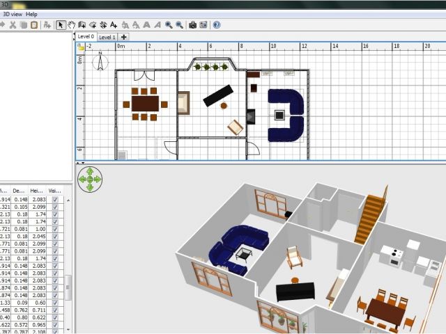Click the green 3D navigation arrows pad
446x334 pixels.
coord(89,179)
